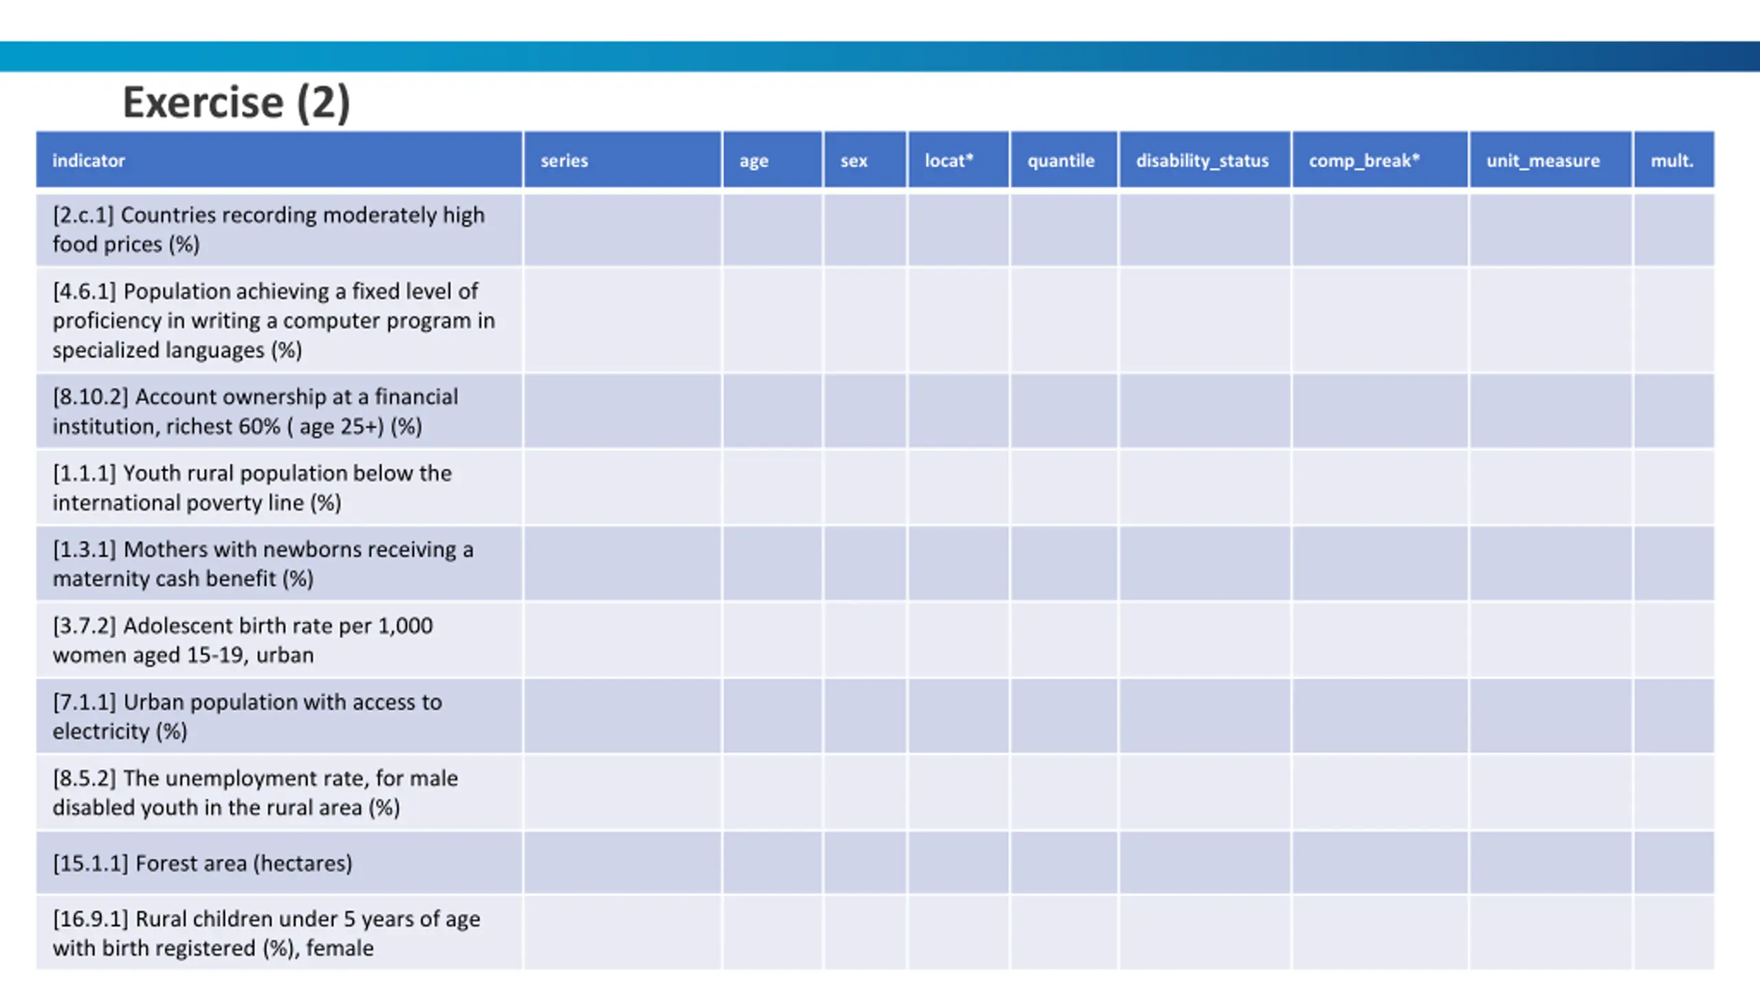Click series cell for [4.6.1] computer program row
This screenshot has height=990, width=1760.
[x=622, y=320]
